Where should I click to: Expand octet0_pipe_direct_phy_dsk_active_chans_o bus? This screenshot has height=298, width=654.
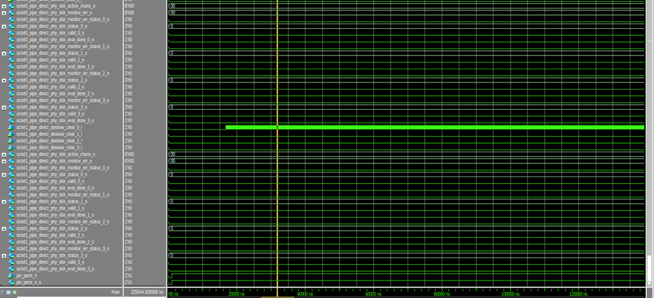click(x=4, y=7)
